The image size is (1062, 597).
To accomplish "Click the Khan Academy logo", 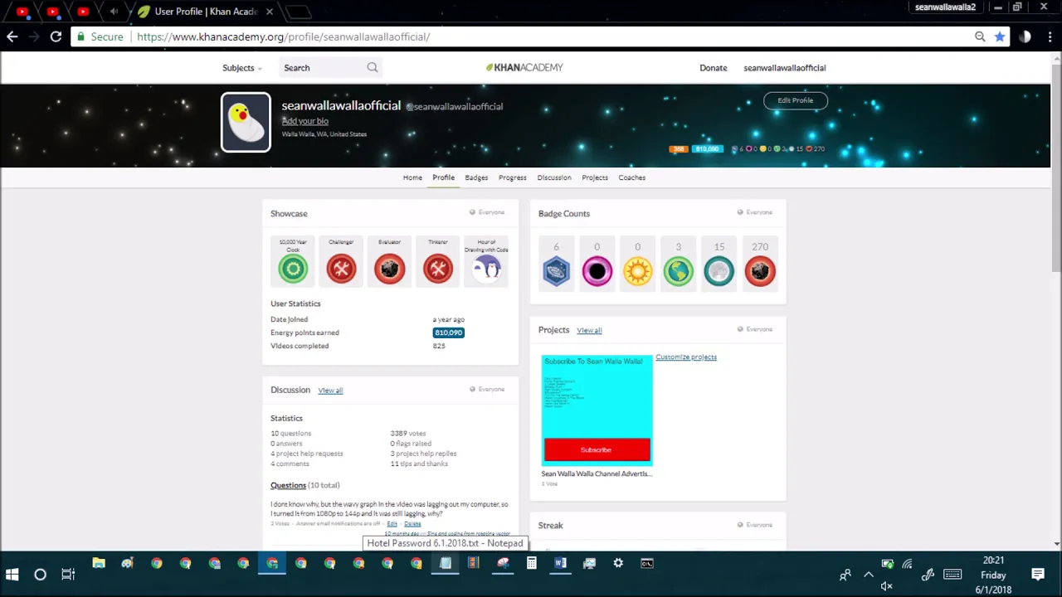I will [x=524, y=68].
